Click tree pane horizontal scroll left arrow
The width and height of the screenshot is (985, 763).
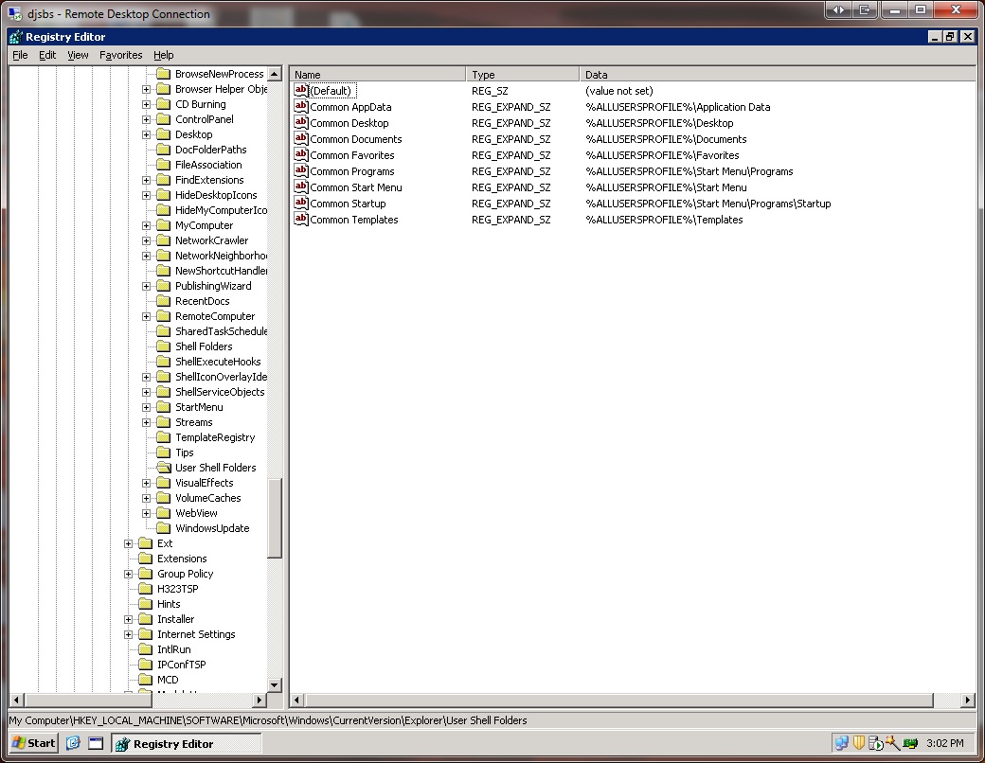point(16,700)
